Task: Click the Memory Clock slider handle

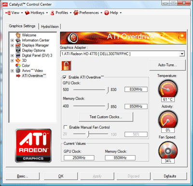Action: tap(107, 106)
